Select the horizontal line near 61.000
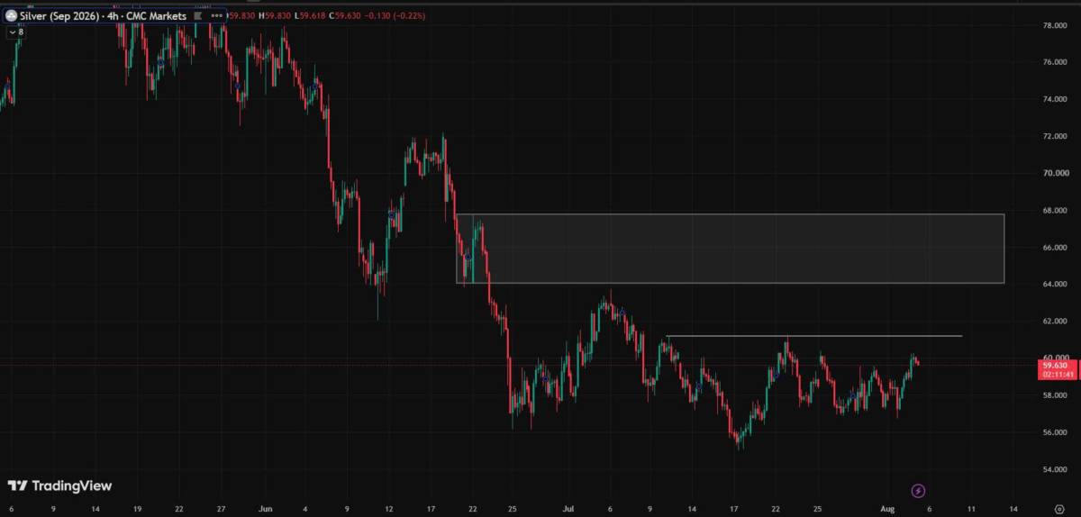The image size is (1081, 517). (x=814, y=336)
